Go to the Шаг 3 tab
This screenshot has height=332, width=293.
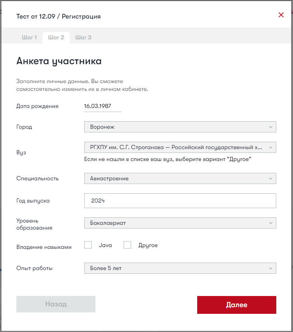[x=83, y=37]
